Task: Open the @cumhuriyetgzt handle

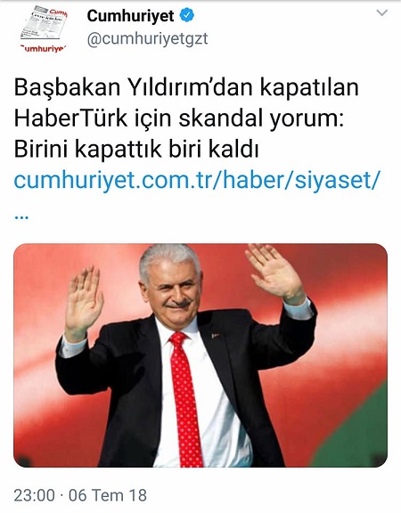Action: (147, 39)
